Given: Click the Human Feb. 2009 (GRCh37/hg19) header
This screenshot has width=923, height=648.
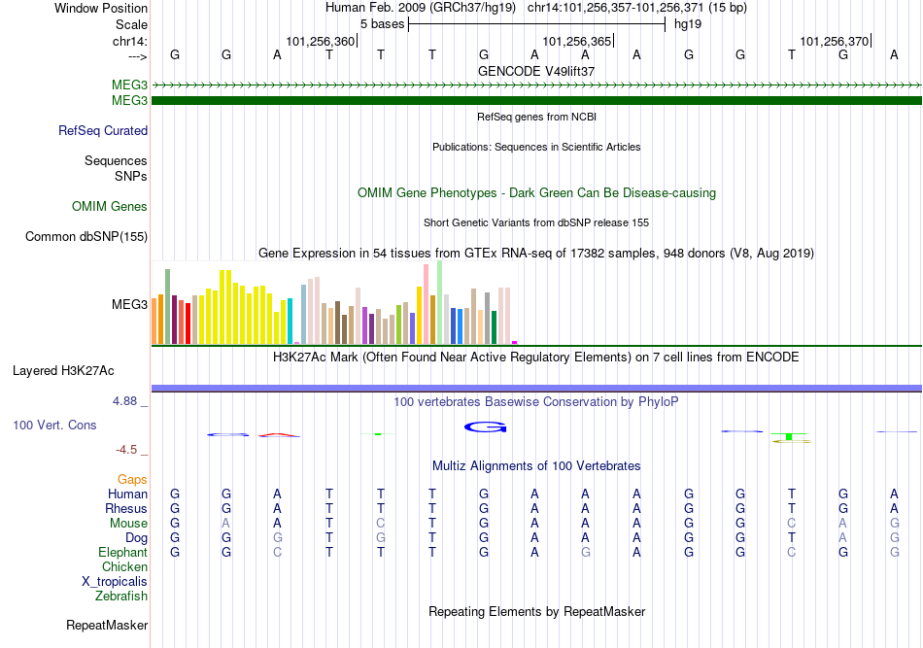Looking at the screenshot, I should tap(421, 8).
